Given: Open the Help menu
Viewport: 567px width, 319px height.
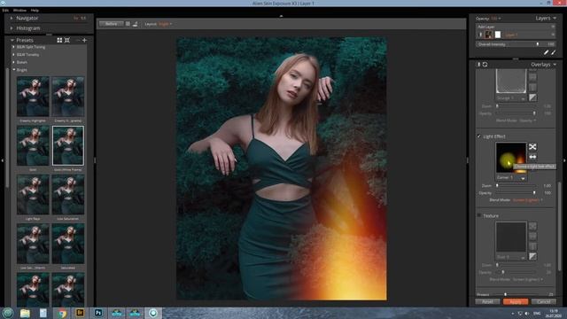Looking at the screenshot, I should click(x=35, y=10).
